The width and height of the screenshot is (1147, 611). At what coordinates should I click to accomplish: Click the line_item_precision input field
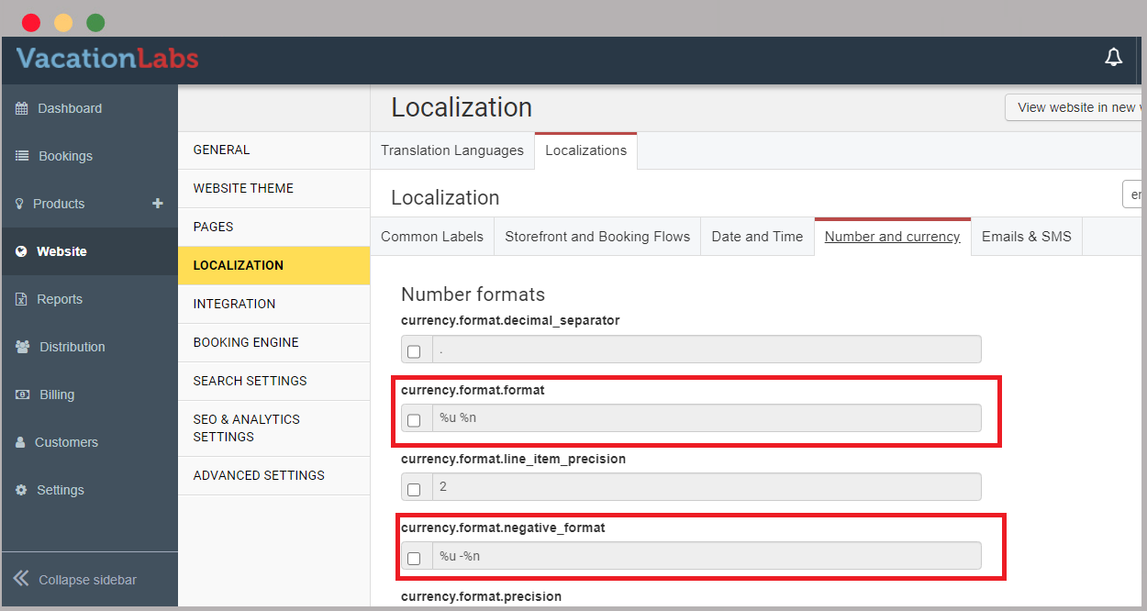706,486
